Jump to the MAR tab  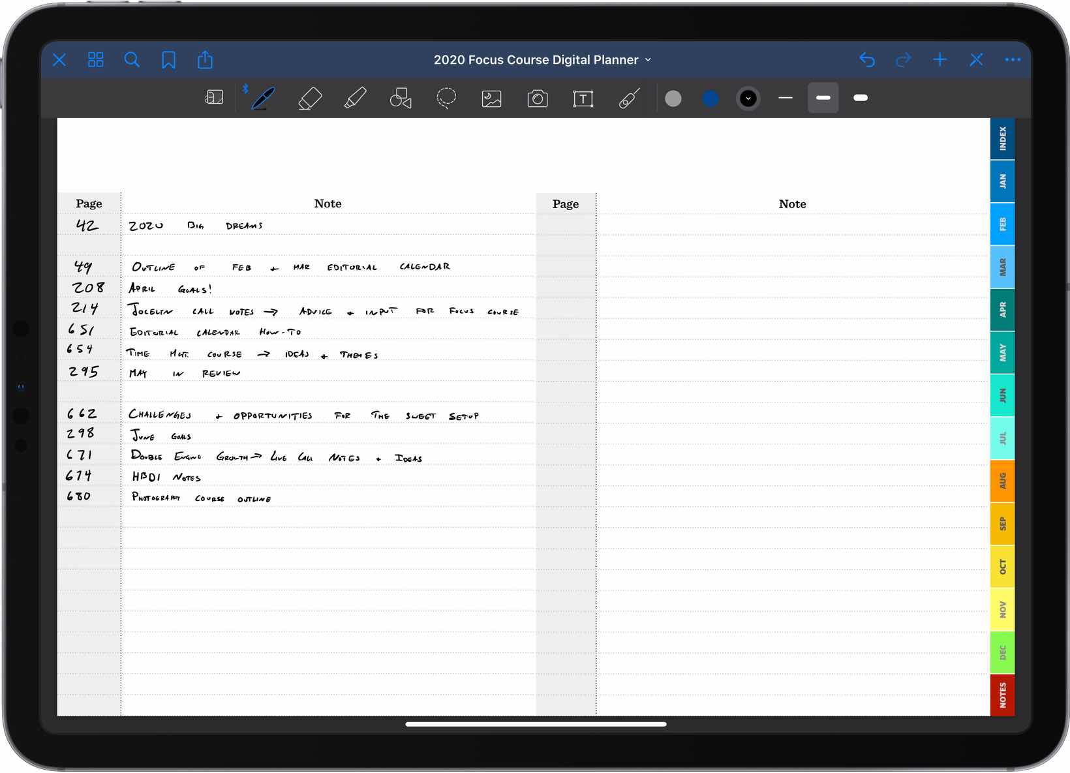pos(1003,267)
